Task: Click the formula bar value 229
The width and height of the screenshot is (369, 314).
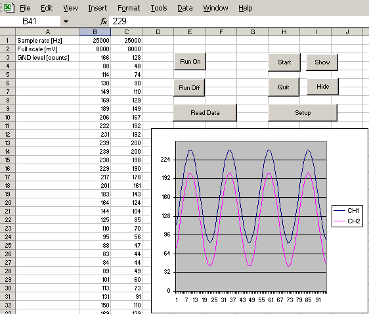Action: point(119,22)
